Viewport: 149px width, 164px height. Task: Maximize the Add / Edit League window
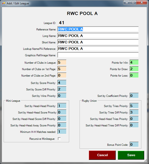133,3
